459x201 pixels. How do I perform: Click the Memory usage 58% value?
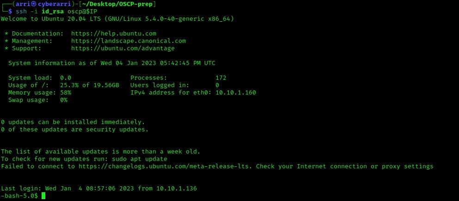[x=66, y=93]
